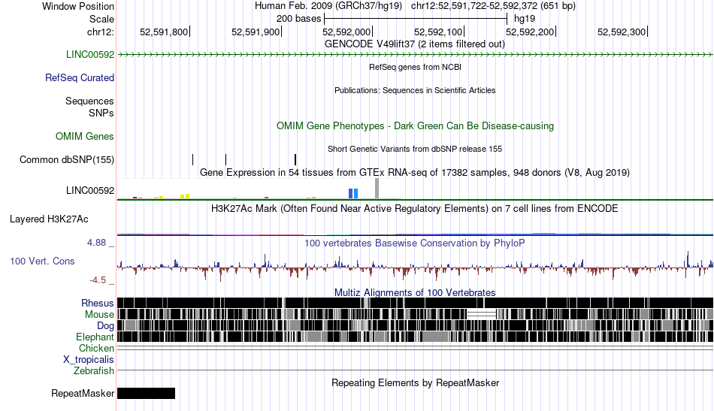Viewport: 714px width, 411px height.
Task: Click the RepeatMasker track label
Action: point(83,393)
